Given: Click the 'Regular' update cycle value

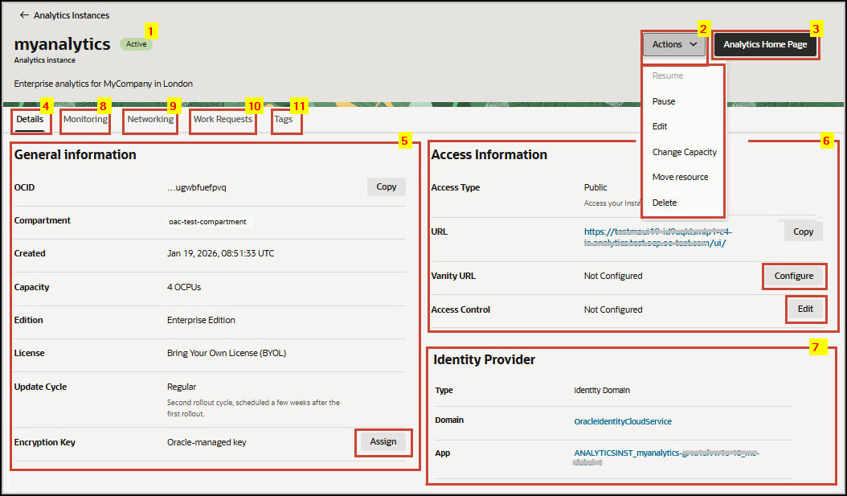Looking at the screenshot, I should click(182, 387).
